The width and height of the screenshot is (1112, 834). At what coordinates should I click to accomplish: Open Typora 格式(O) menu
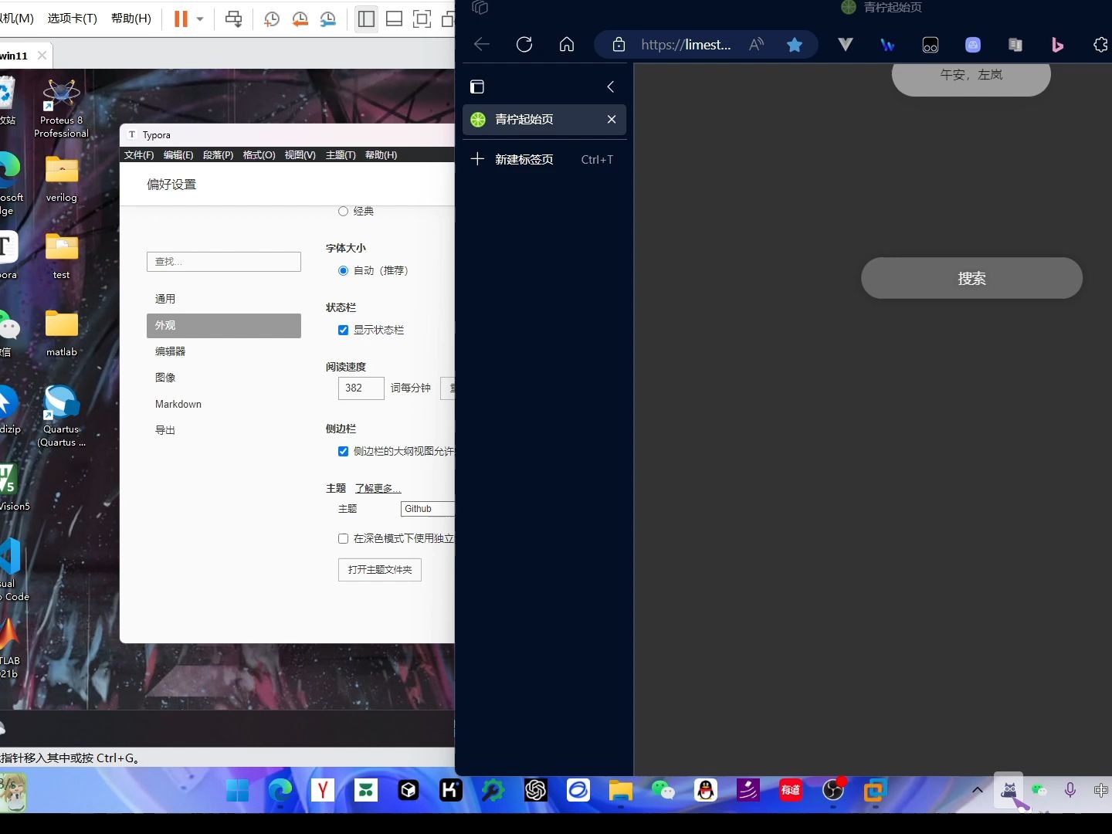pyautogui.click(x=259, y=154)
